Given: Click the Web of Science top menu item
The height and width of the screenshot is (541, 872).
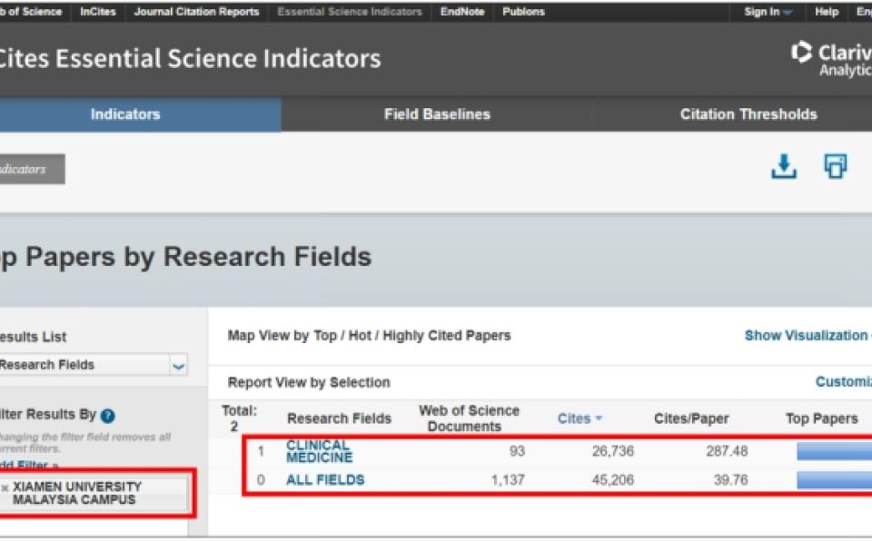Looking at the screenshot, I should (x=31, y=12).
